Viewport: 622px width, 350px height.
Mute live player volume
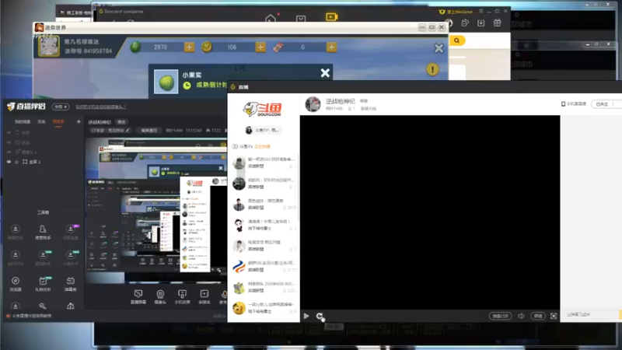[x=521, y=316]
